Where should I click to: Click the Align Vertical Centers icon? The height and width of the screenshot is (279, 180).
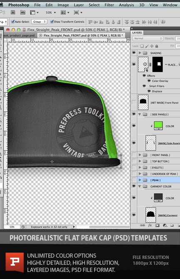pos(96,22)
